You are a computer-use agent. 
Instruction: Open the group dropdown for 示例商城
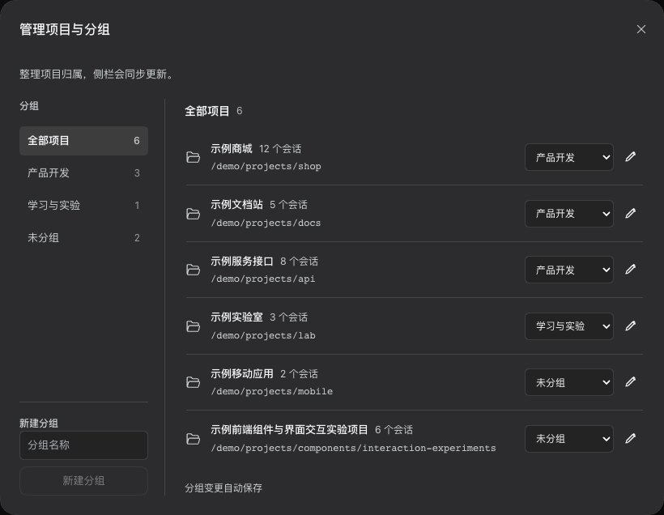click(x=569, y=157)
